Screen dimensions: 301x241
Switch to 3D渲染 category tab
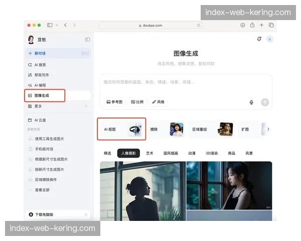click(x=212, y=153)
